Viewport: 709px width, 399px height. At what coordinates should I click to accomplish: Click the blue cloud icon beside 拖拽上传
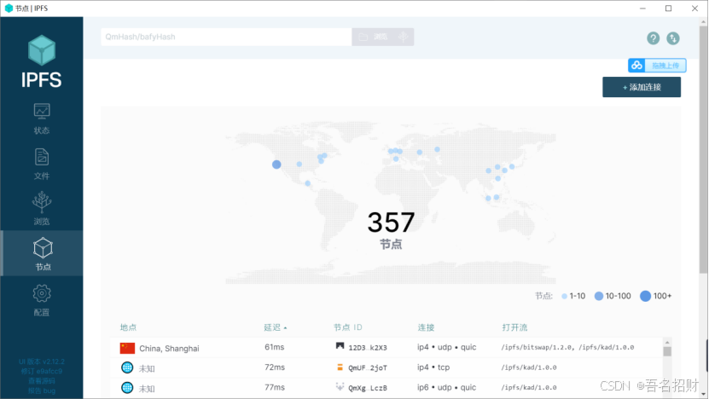[636, 66]
